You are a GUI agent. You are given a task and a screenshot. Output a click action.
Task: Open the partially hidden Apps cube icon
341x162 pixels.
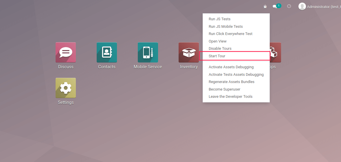tap(275, 52)
